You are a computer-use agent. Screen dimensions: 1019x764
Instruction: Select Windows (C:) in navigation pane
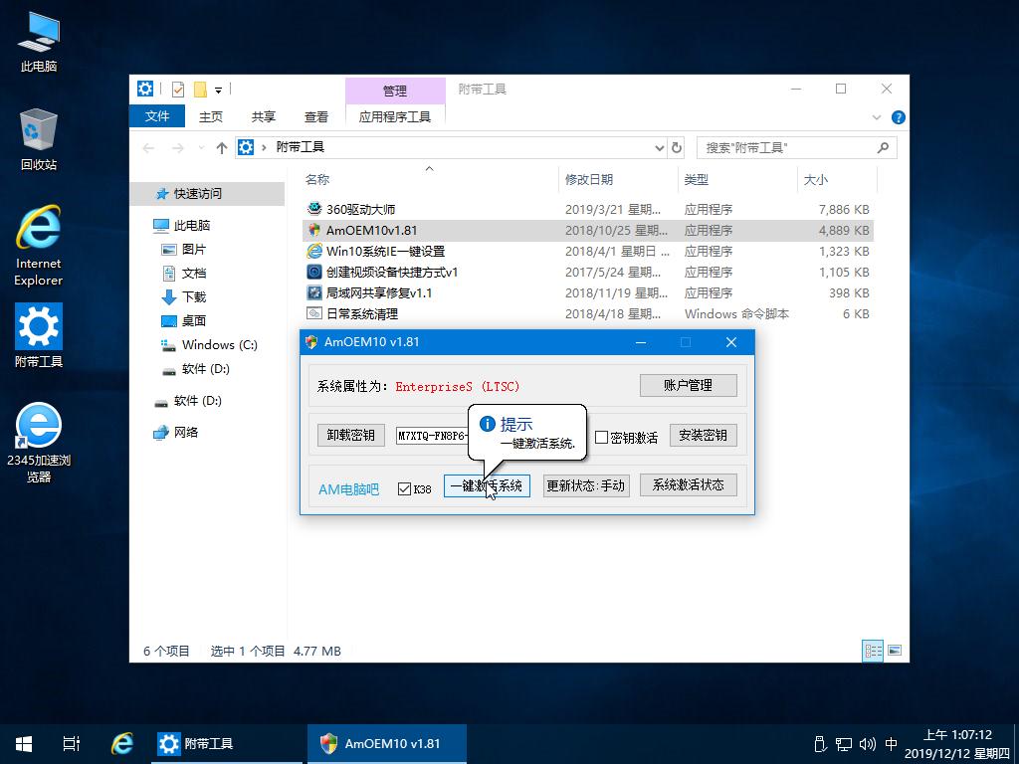tap(207, 345)
